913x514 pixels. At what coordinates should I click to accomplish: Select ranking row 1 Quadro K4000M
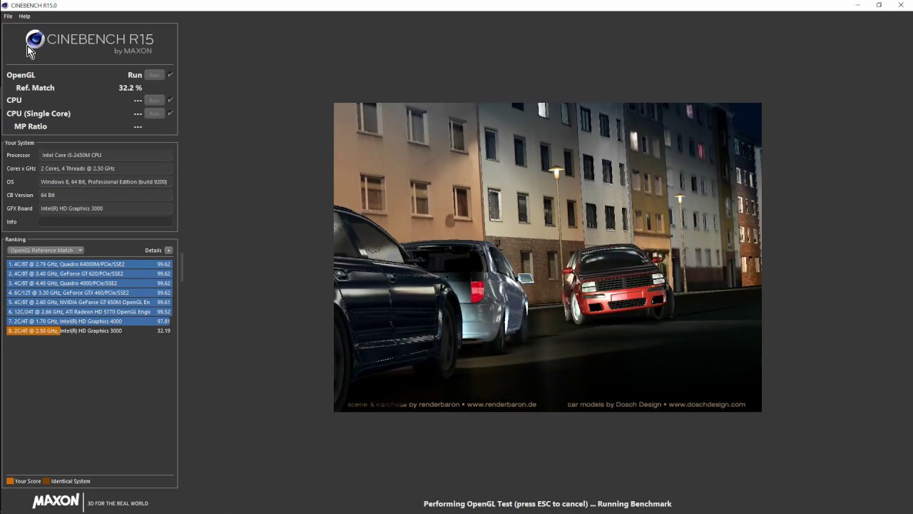coord(89,264)
